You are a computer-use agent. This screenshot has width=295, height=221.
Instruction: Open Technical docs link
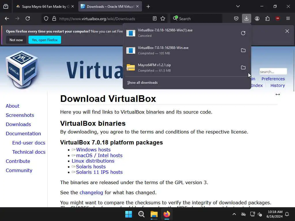[29, 152]
